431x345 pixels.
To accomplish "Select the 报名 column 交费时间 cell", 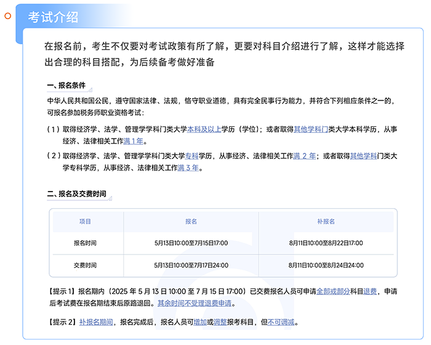I will [x=191, y=265].
